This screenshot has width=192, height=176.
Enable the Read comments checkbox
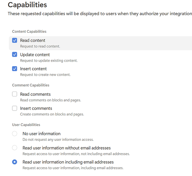tap(15, 94)
